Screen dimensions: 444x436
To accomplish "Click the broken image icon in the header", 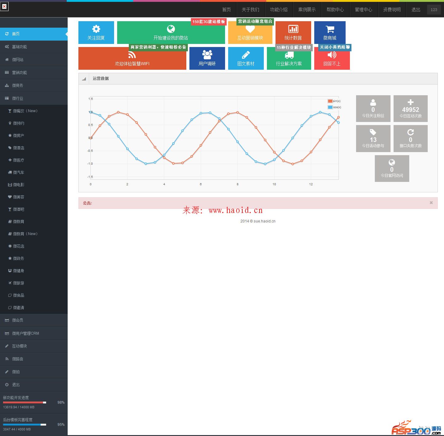I will click(4, 6).
